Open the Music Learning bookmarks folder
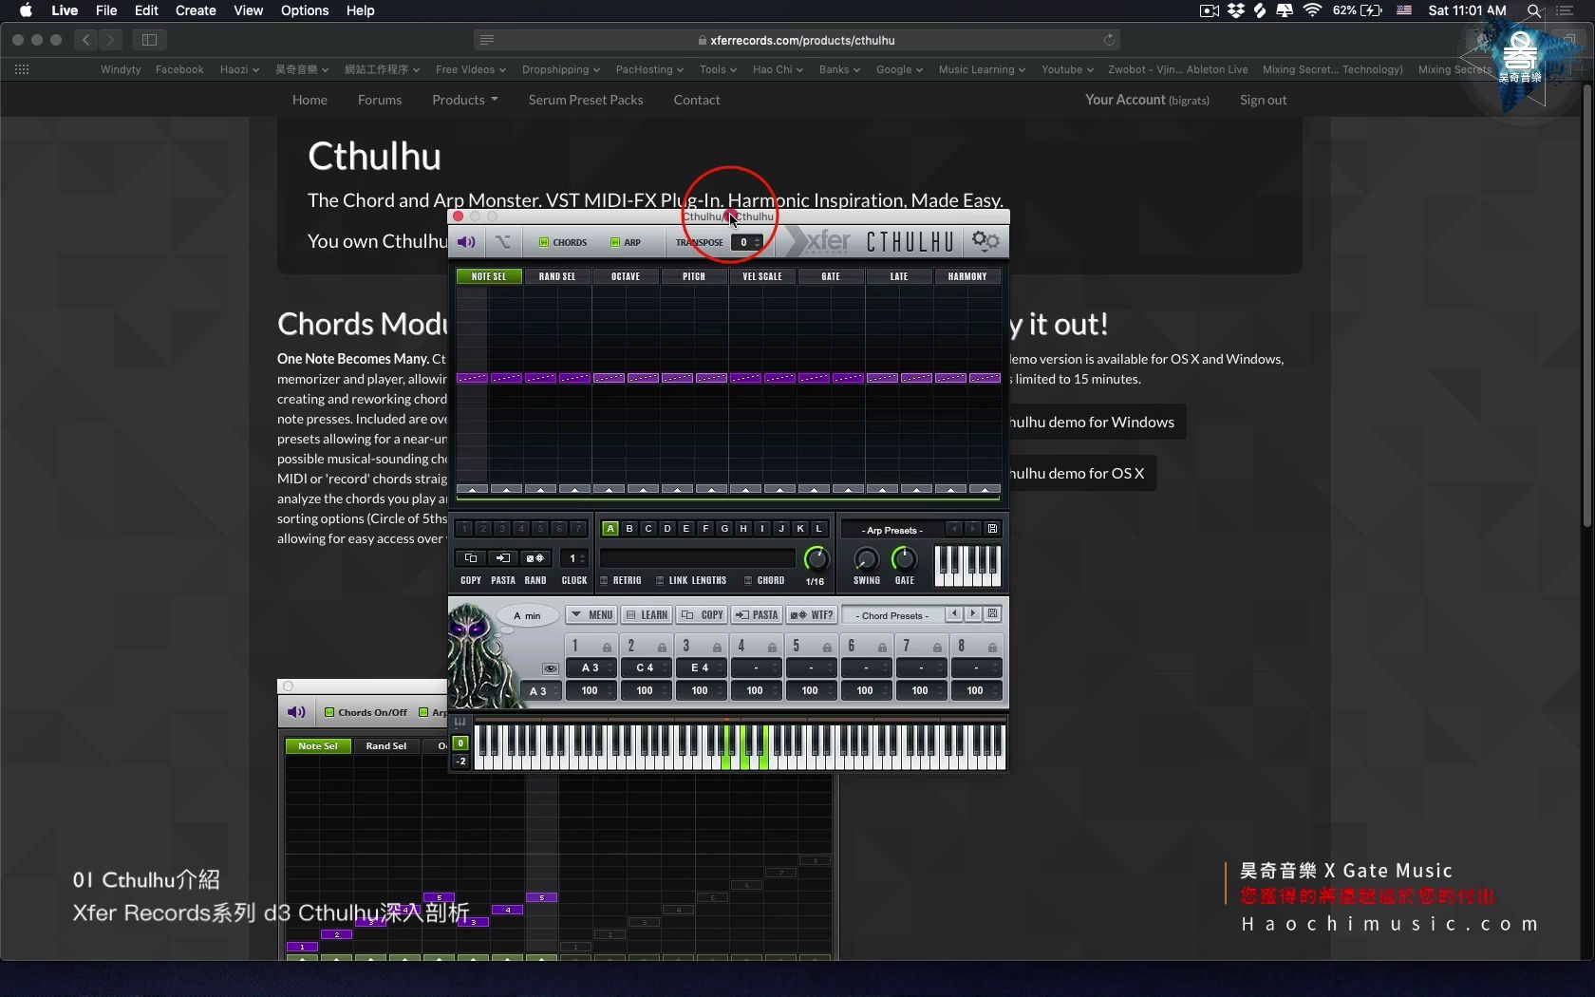1595x997 pixels. pyautogui.click(x=982, y=69)
